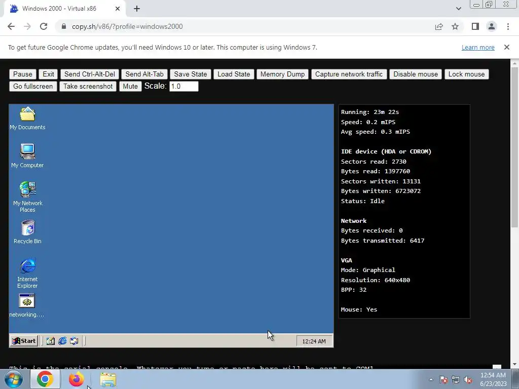
Task: Go forward in Chrome
Action: tap(27, 26)
